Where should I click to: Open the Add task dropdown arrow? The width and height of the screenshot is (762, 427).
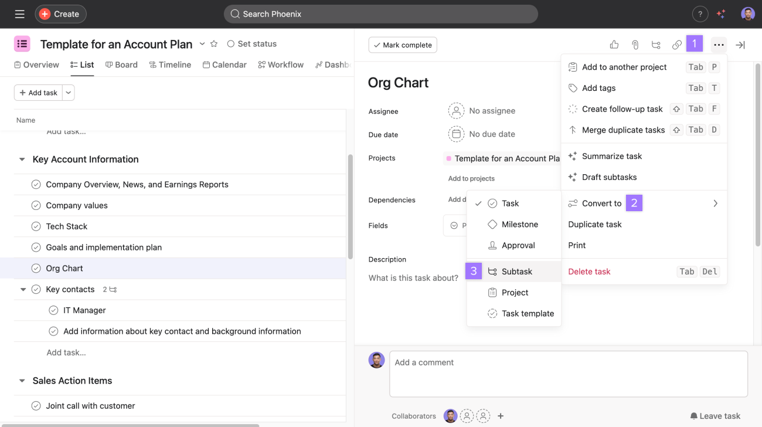tap(68, 93)
